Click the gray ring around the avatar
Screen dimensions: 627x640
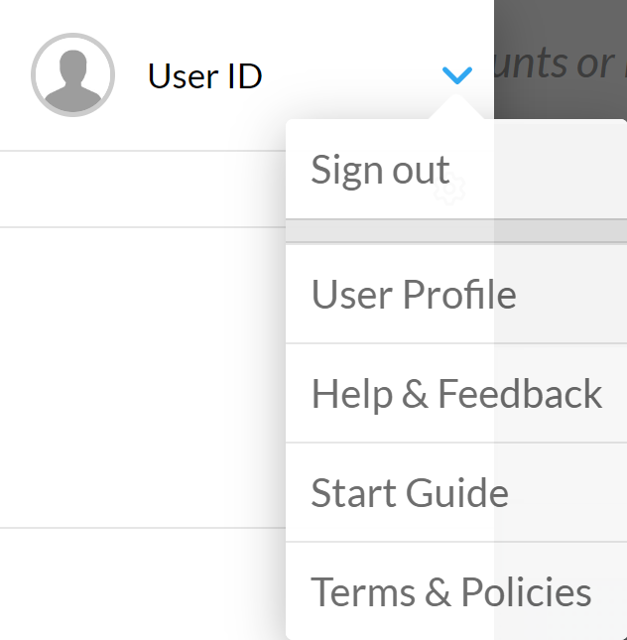coord(35,76)
